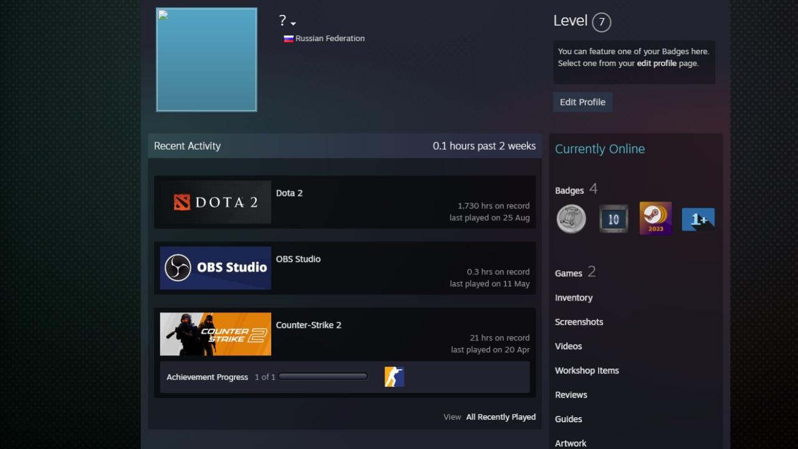Image resolution: width=798 pixels, height=449 pixels.
Task: Click the "1,730 hrs on record" text
Action: point(494,206)
